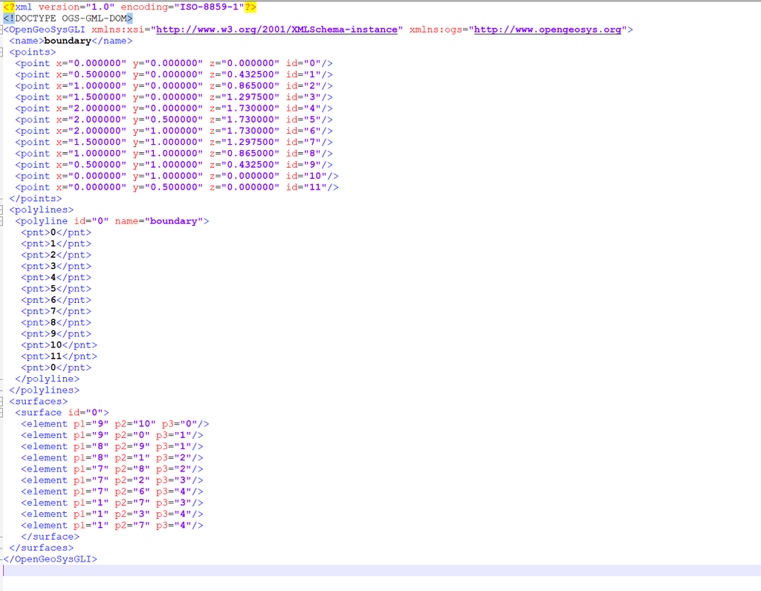Click boundary text inside name tag
The height and width of the screenshot is (591, 761).
click(67, 41)
